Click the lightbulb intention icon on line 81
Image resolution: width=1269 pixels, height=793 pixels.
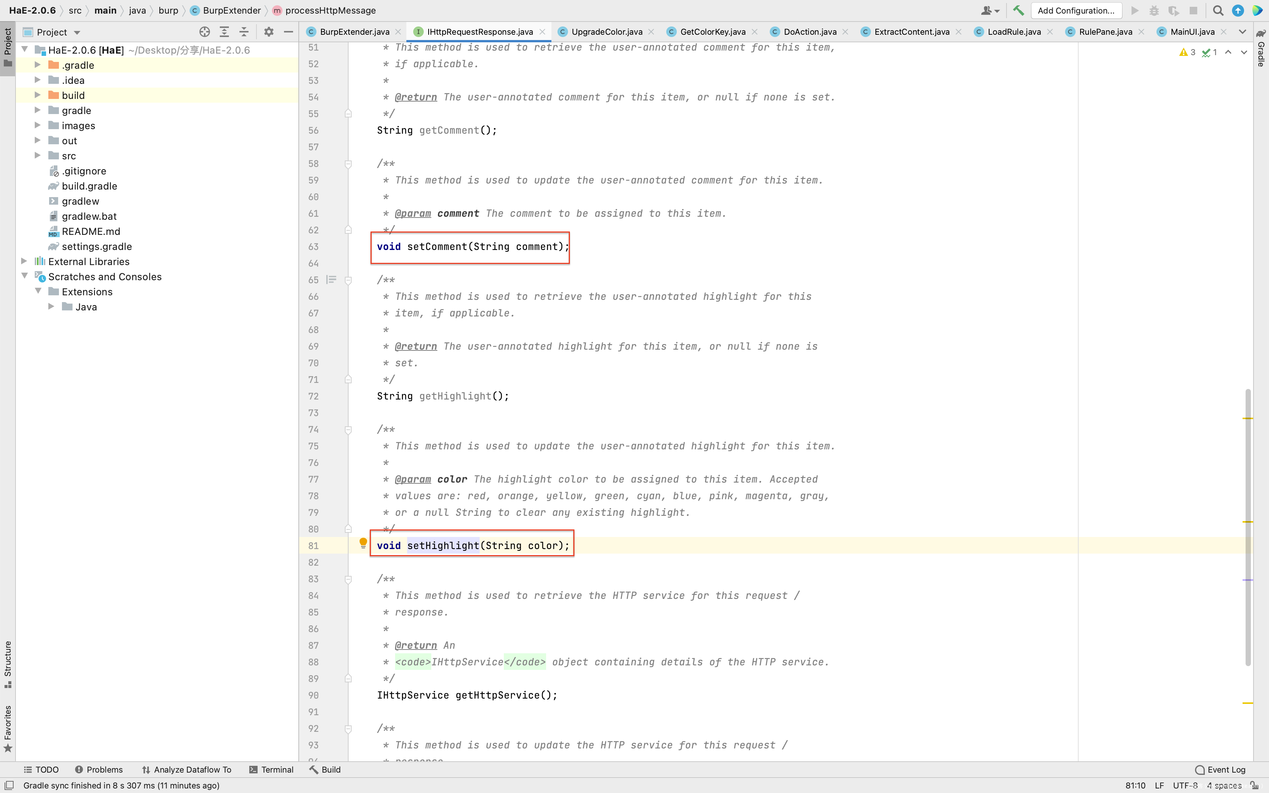363,543
